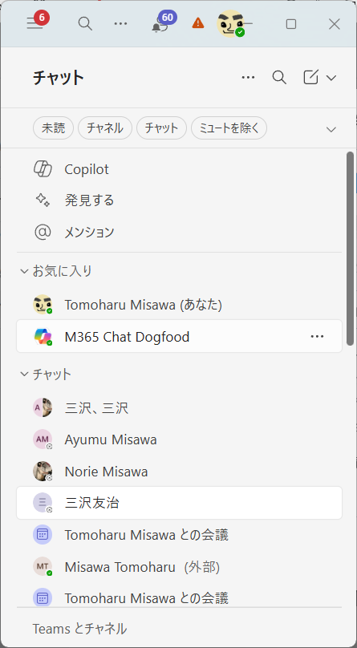Screen dimensions: 357x648
Task: Expand the filter chips chevron
Action: point(331,129)
